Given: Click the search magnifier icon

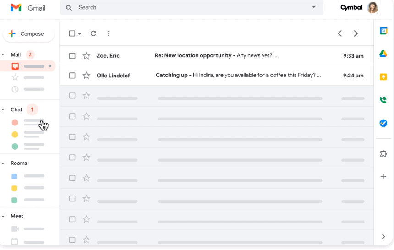Looking at the screenshot, I should [69, 8].
